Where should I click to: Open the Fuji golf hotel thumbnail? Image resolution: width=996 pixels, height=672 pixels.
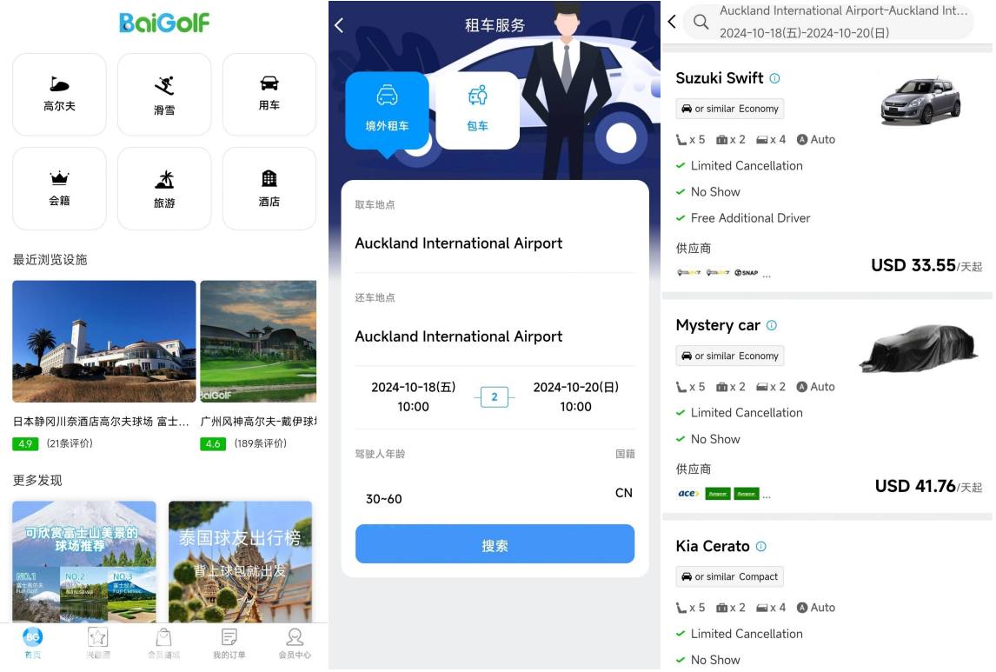coord(104,341)
